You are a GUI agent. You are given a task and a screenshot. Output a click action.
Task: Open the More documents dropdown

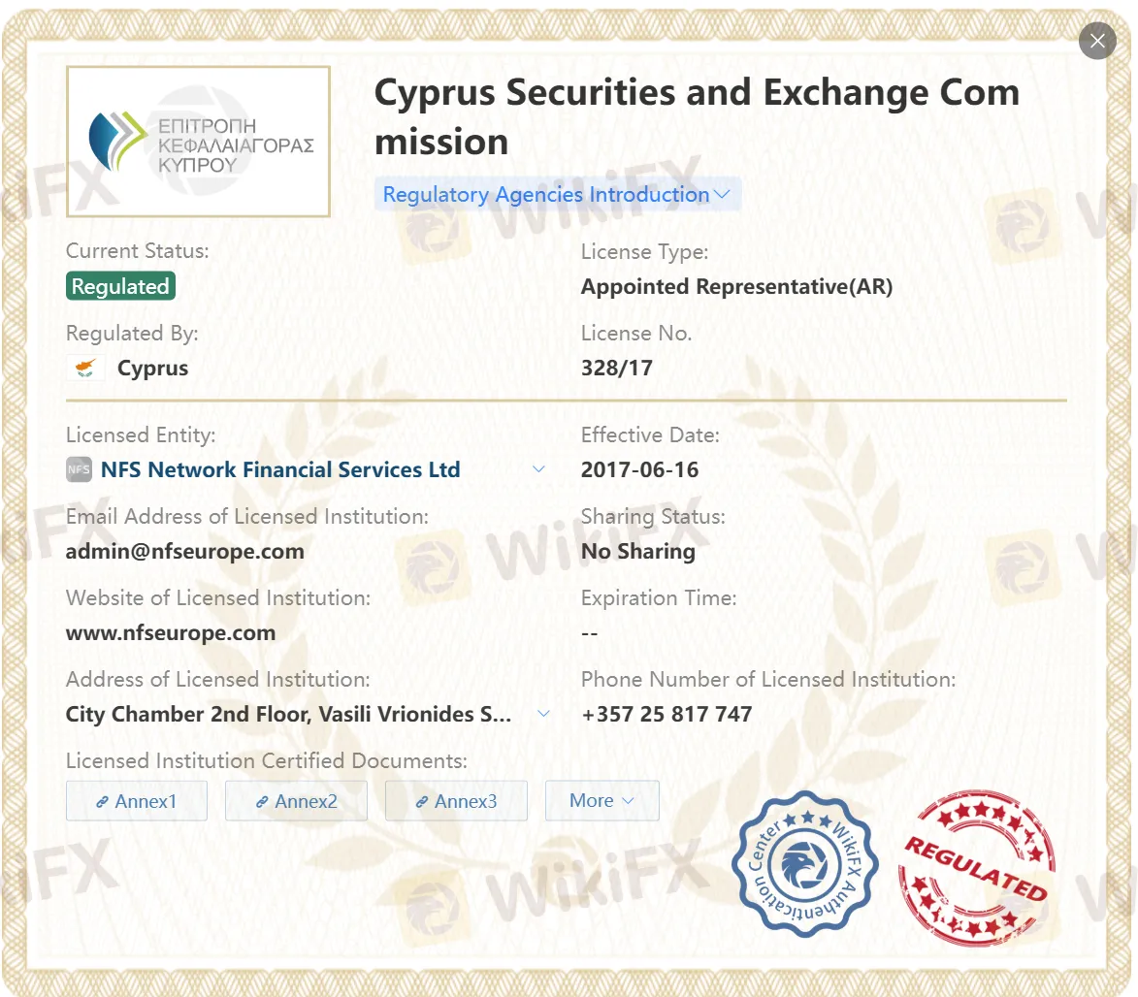pos(602,800)
